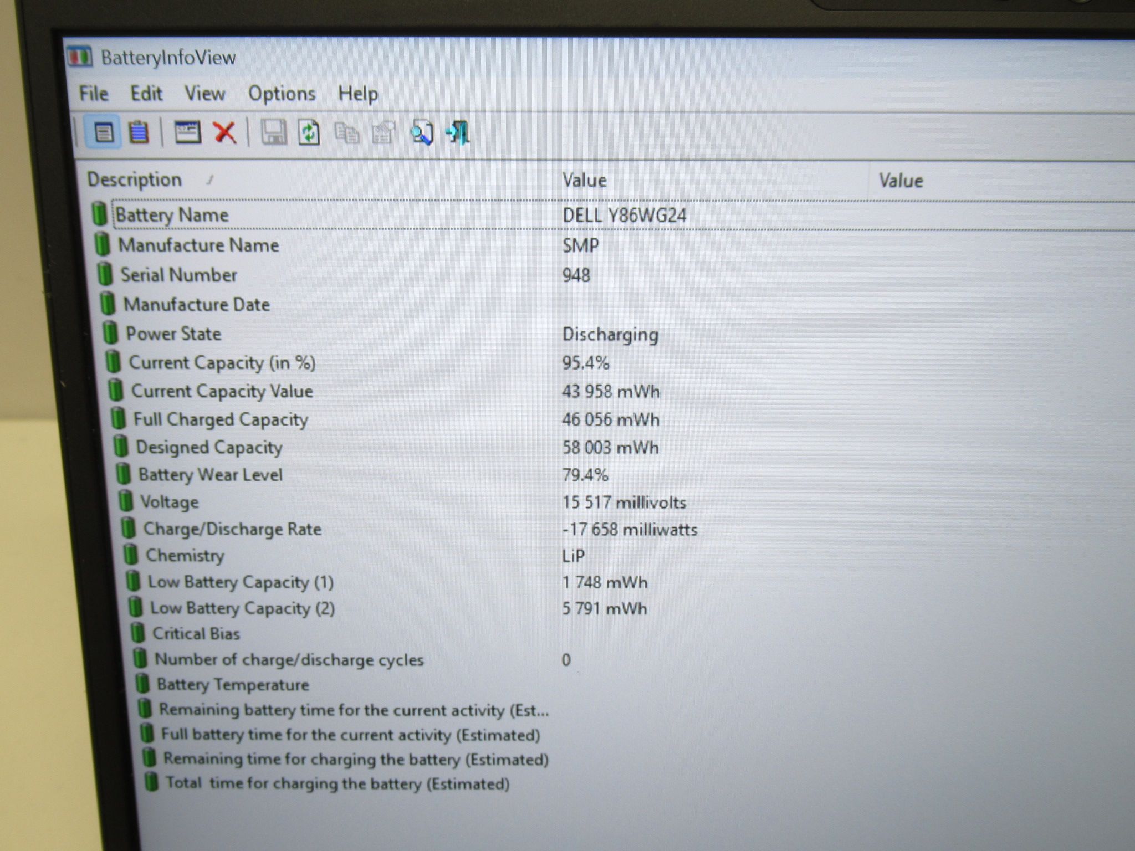Click the battery icon beside Chemistry
Image resolution: width=1135 pixels, height=851 pixels.
point(131,555)
